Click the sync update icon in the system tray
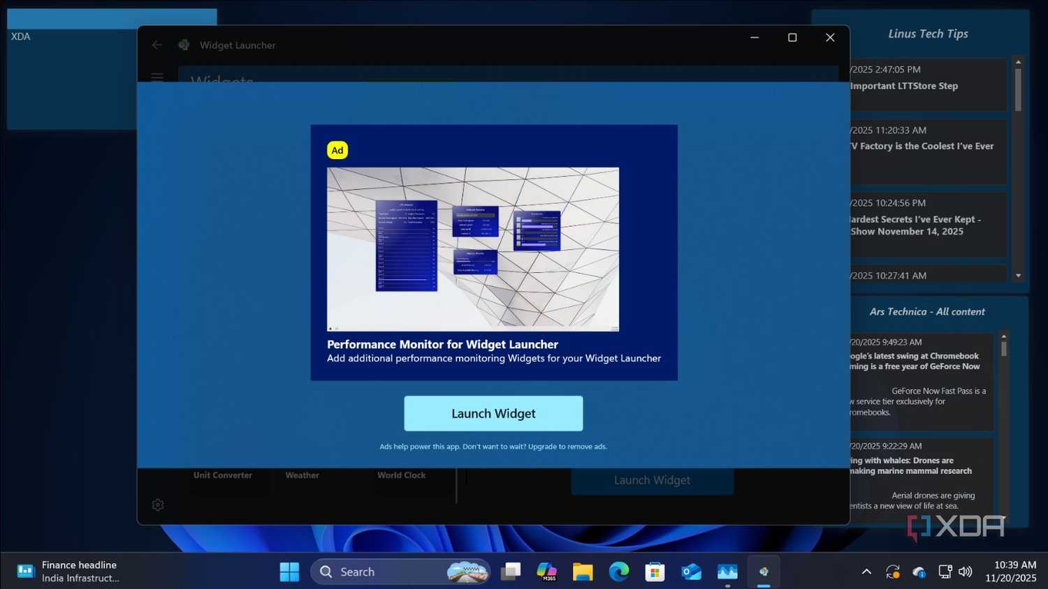Image resolution: width=1048 pixels, height=589 pixels. pos(893,572)
